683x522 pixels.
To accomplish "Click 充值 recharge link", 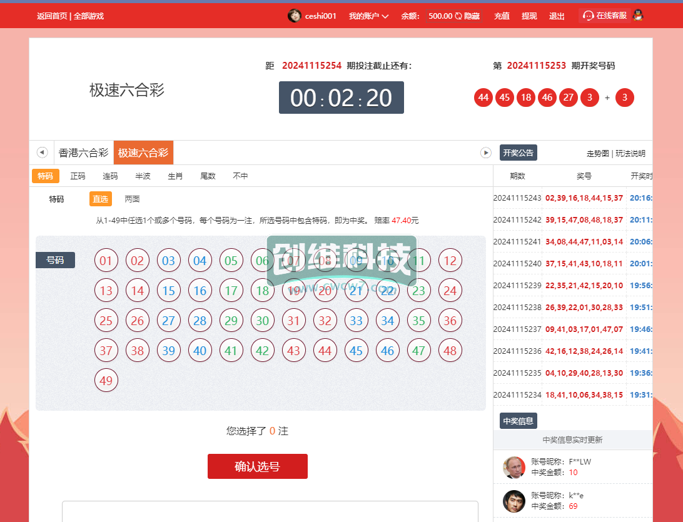I will tap(502, 16).
